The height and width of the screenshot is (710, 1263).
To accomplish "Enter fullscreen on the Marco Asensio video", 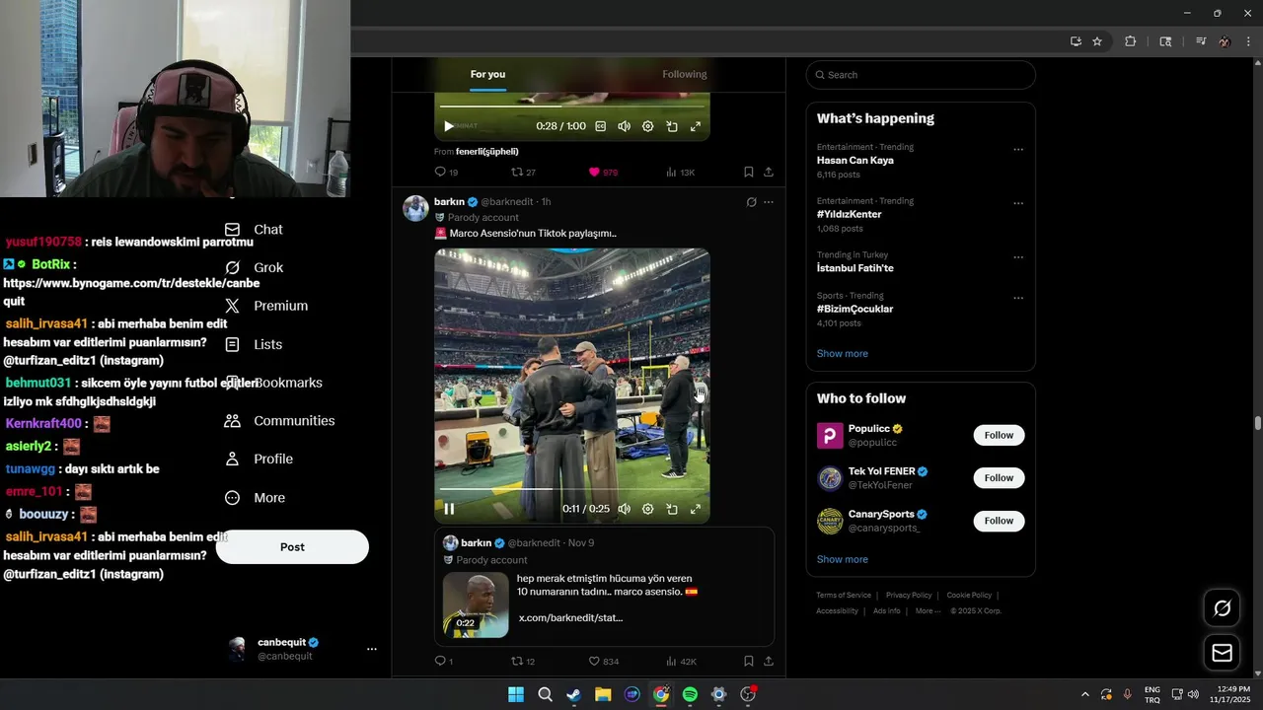I will [x=696, y=509].
